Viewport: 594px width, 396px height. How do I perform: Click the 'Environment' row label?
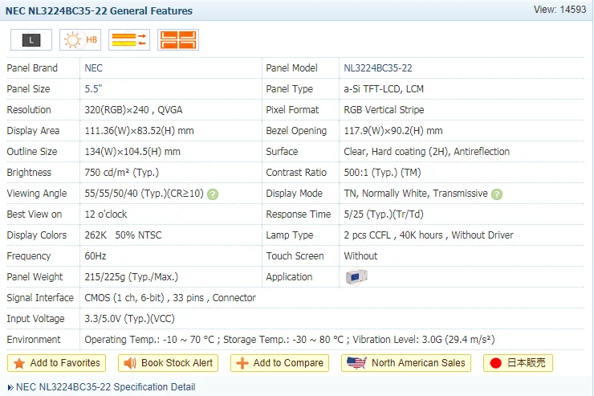pyautogui.click(x=34, y=340)
